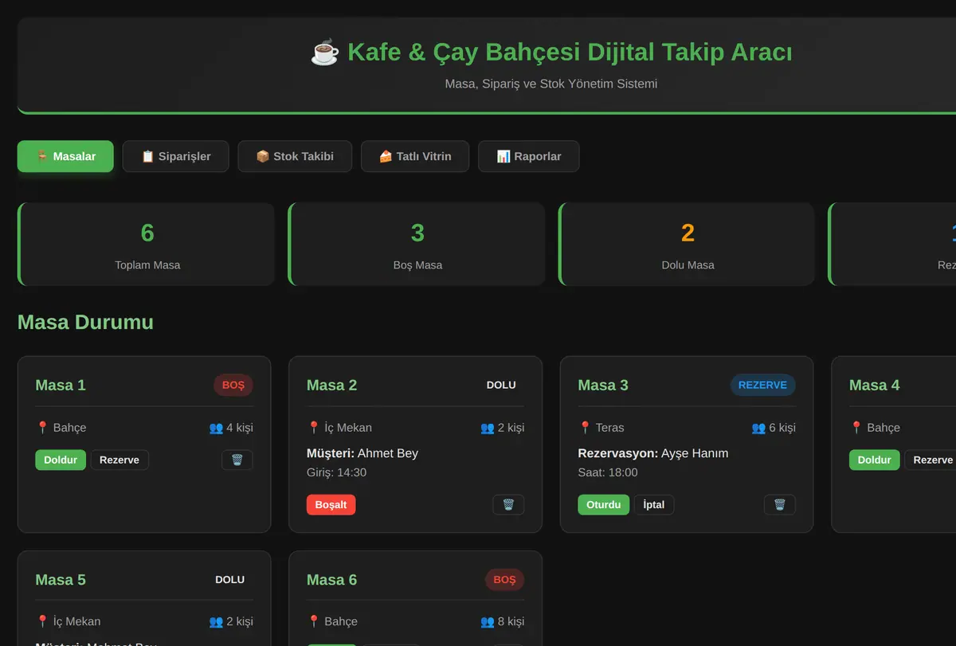The height and width of the screenshot is (646, 956).
Task: Click the Masa 3 title
Action: click(x=603, y=385)
